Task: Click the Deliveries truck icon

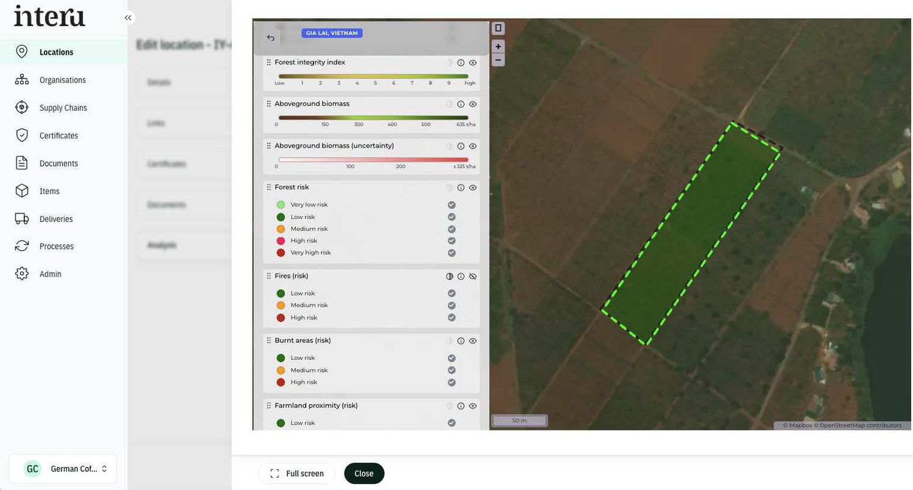Action: point(22,219)
